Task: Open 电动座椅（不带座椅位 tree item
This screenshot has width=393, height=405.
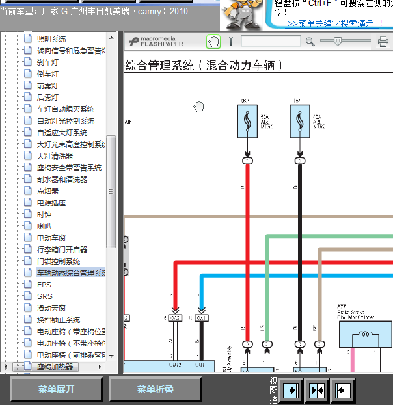Action: pyautogui.click(x=71, y=343)
